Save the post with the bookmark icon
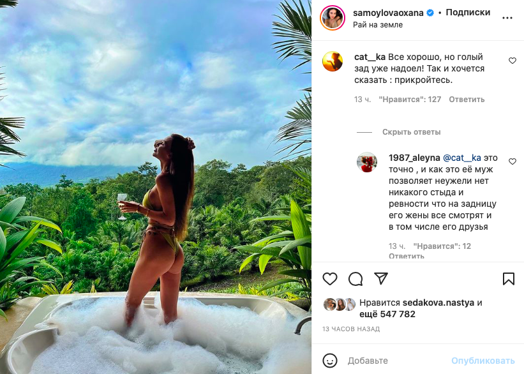The height and width of the screenshot is (374, 524). coord(509,279)
